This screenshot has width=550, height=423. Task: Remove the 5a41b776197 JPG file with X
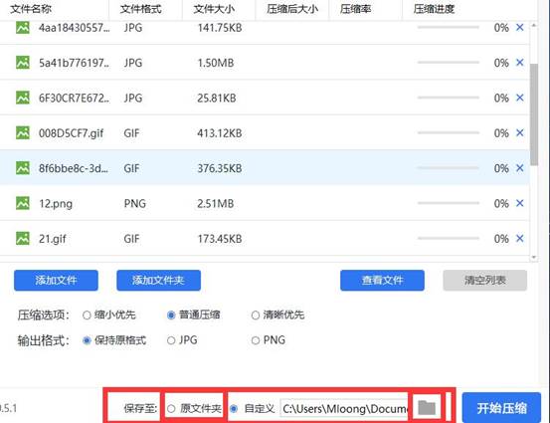click(519, 63)
